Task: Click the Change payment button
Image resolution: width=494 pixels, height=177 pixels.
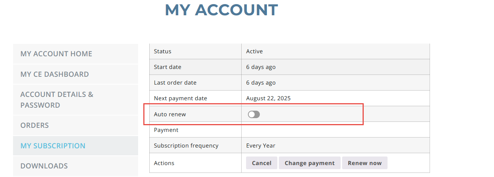Action: click(310, 163)
